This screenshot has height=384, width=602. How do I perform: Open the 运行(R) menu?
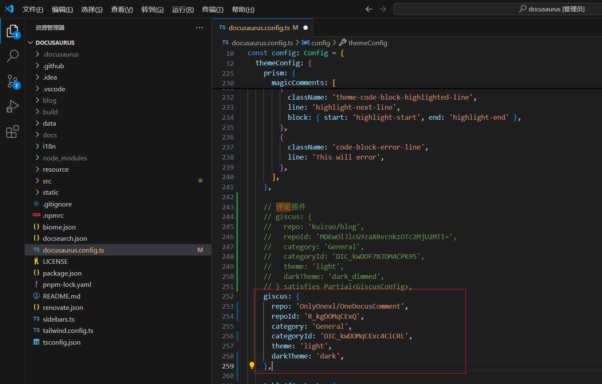point(183,9)
